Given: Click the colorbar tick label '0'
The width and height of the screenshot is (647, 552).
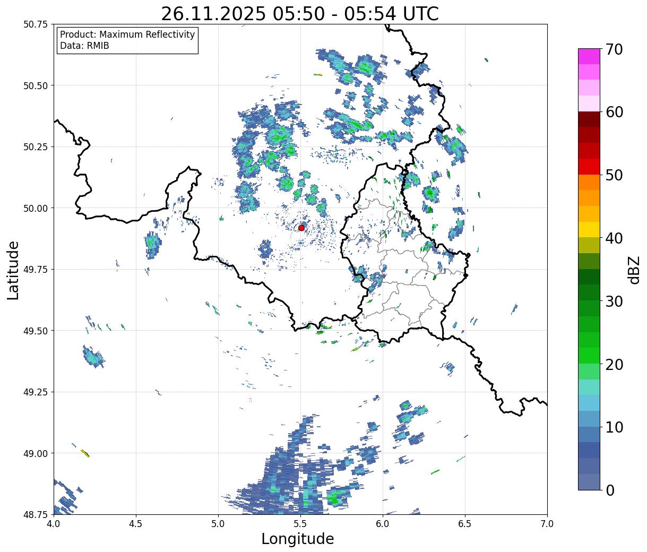Looking at the screenshot, I should tap(610, 490).
